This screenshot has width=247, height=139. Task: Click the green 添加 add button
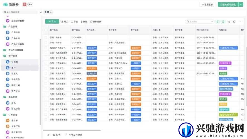click(52, 21)
